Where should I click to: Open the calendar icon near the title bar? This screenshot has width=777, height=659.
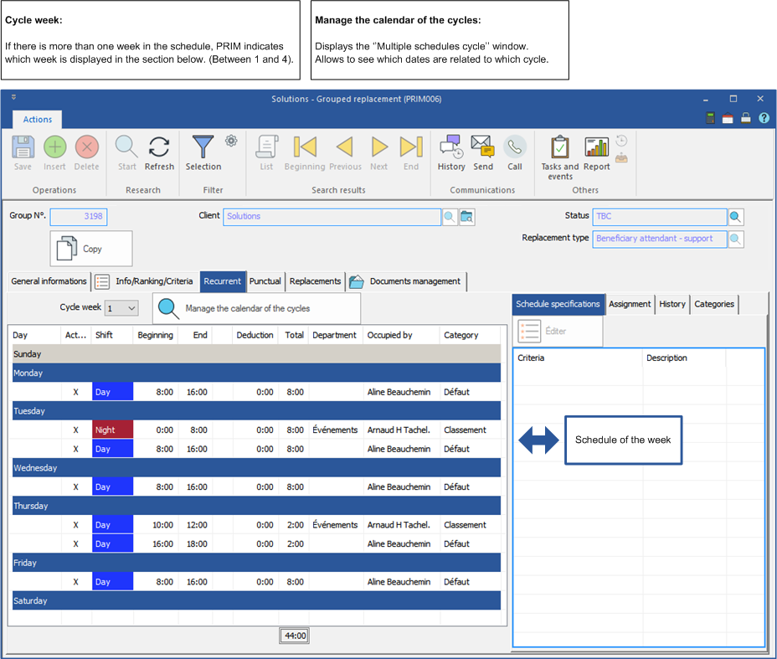click(728, 118)
